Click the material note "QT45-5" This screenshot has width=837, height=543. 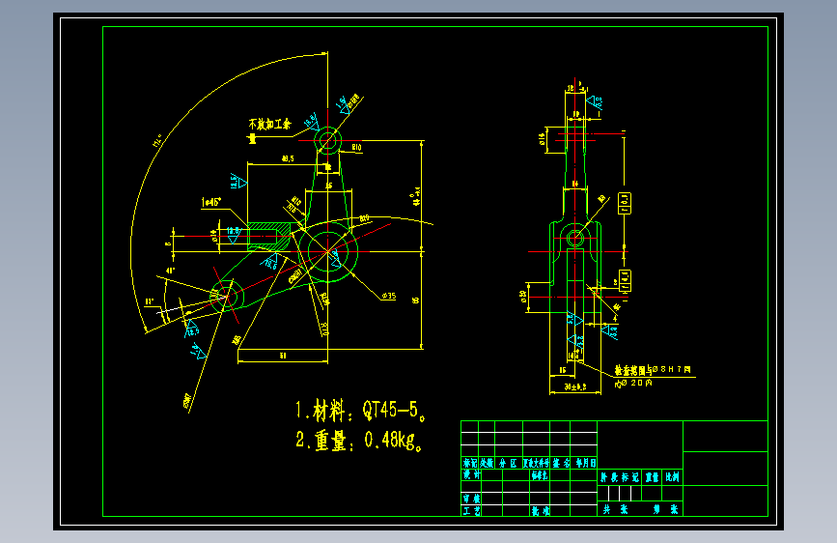[393, 410]
